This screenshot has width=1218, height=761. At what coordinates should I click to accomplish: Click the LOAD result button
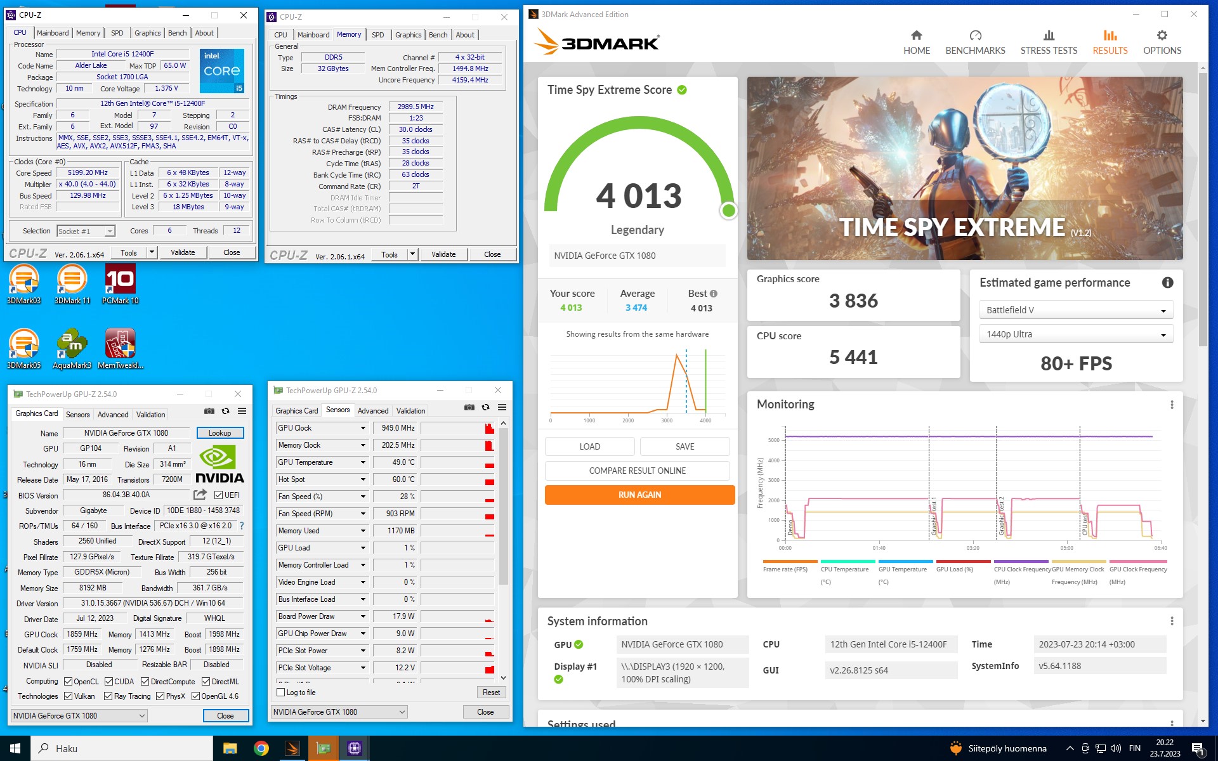pyautogui.click(x=589, y=446)
